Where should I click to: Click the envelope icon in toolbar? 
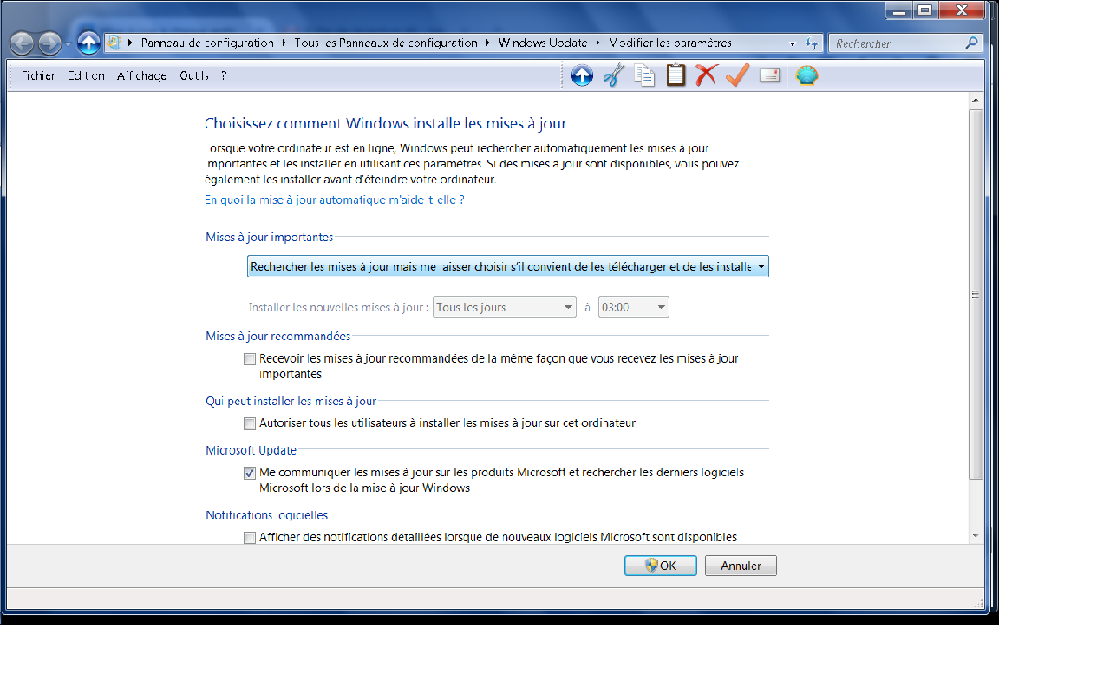tap(769, 75)
